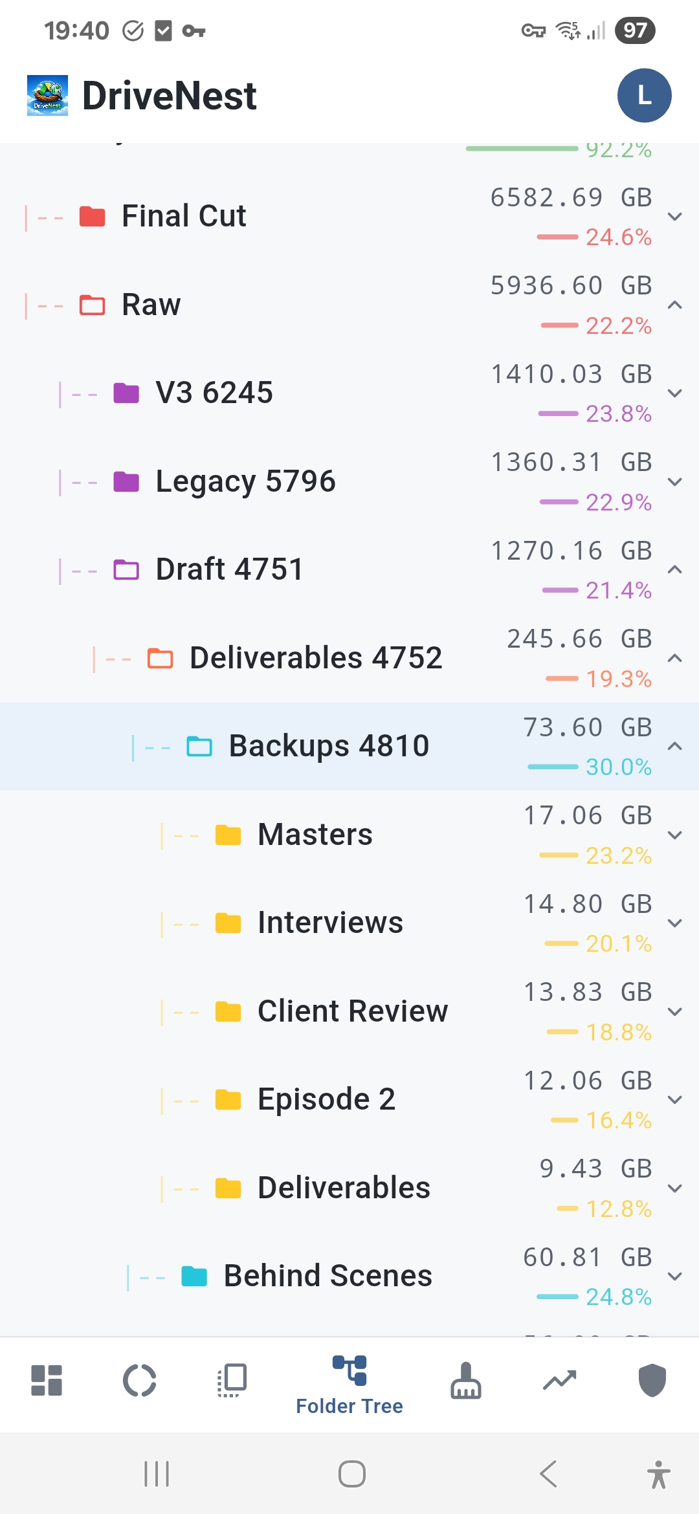Tap the Interviews folder name

(330, 923)
